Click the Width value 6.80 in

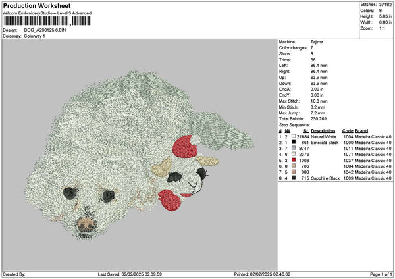[x=385, y=22]
